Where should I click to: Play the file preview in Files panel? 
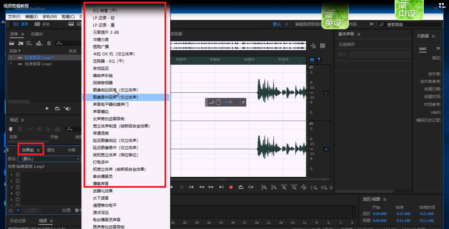(47, 109)
